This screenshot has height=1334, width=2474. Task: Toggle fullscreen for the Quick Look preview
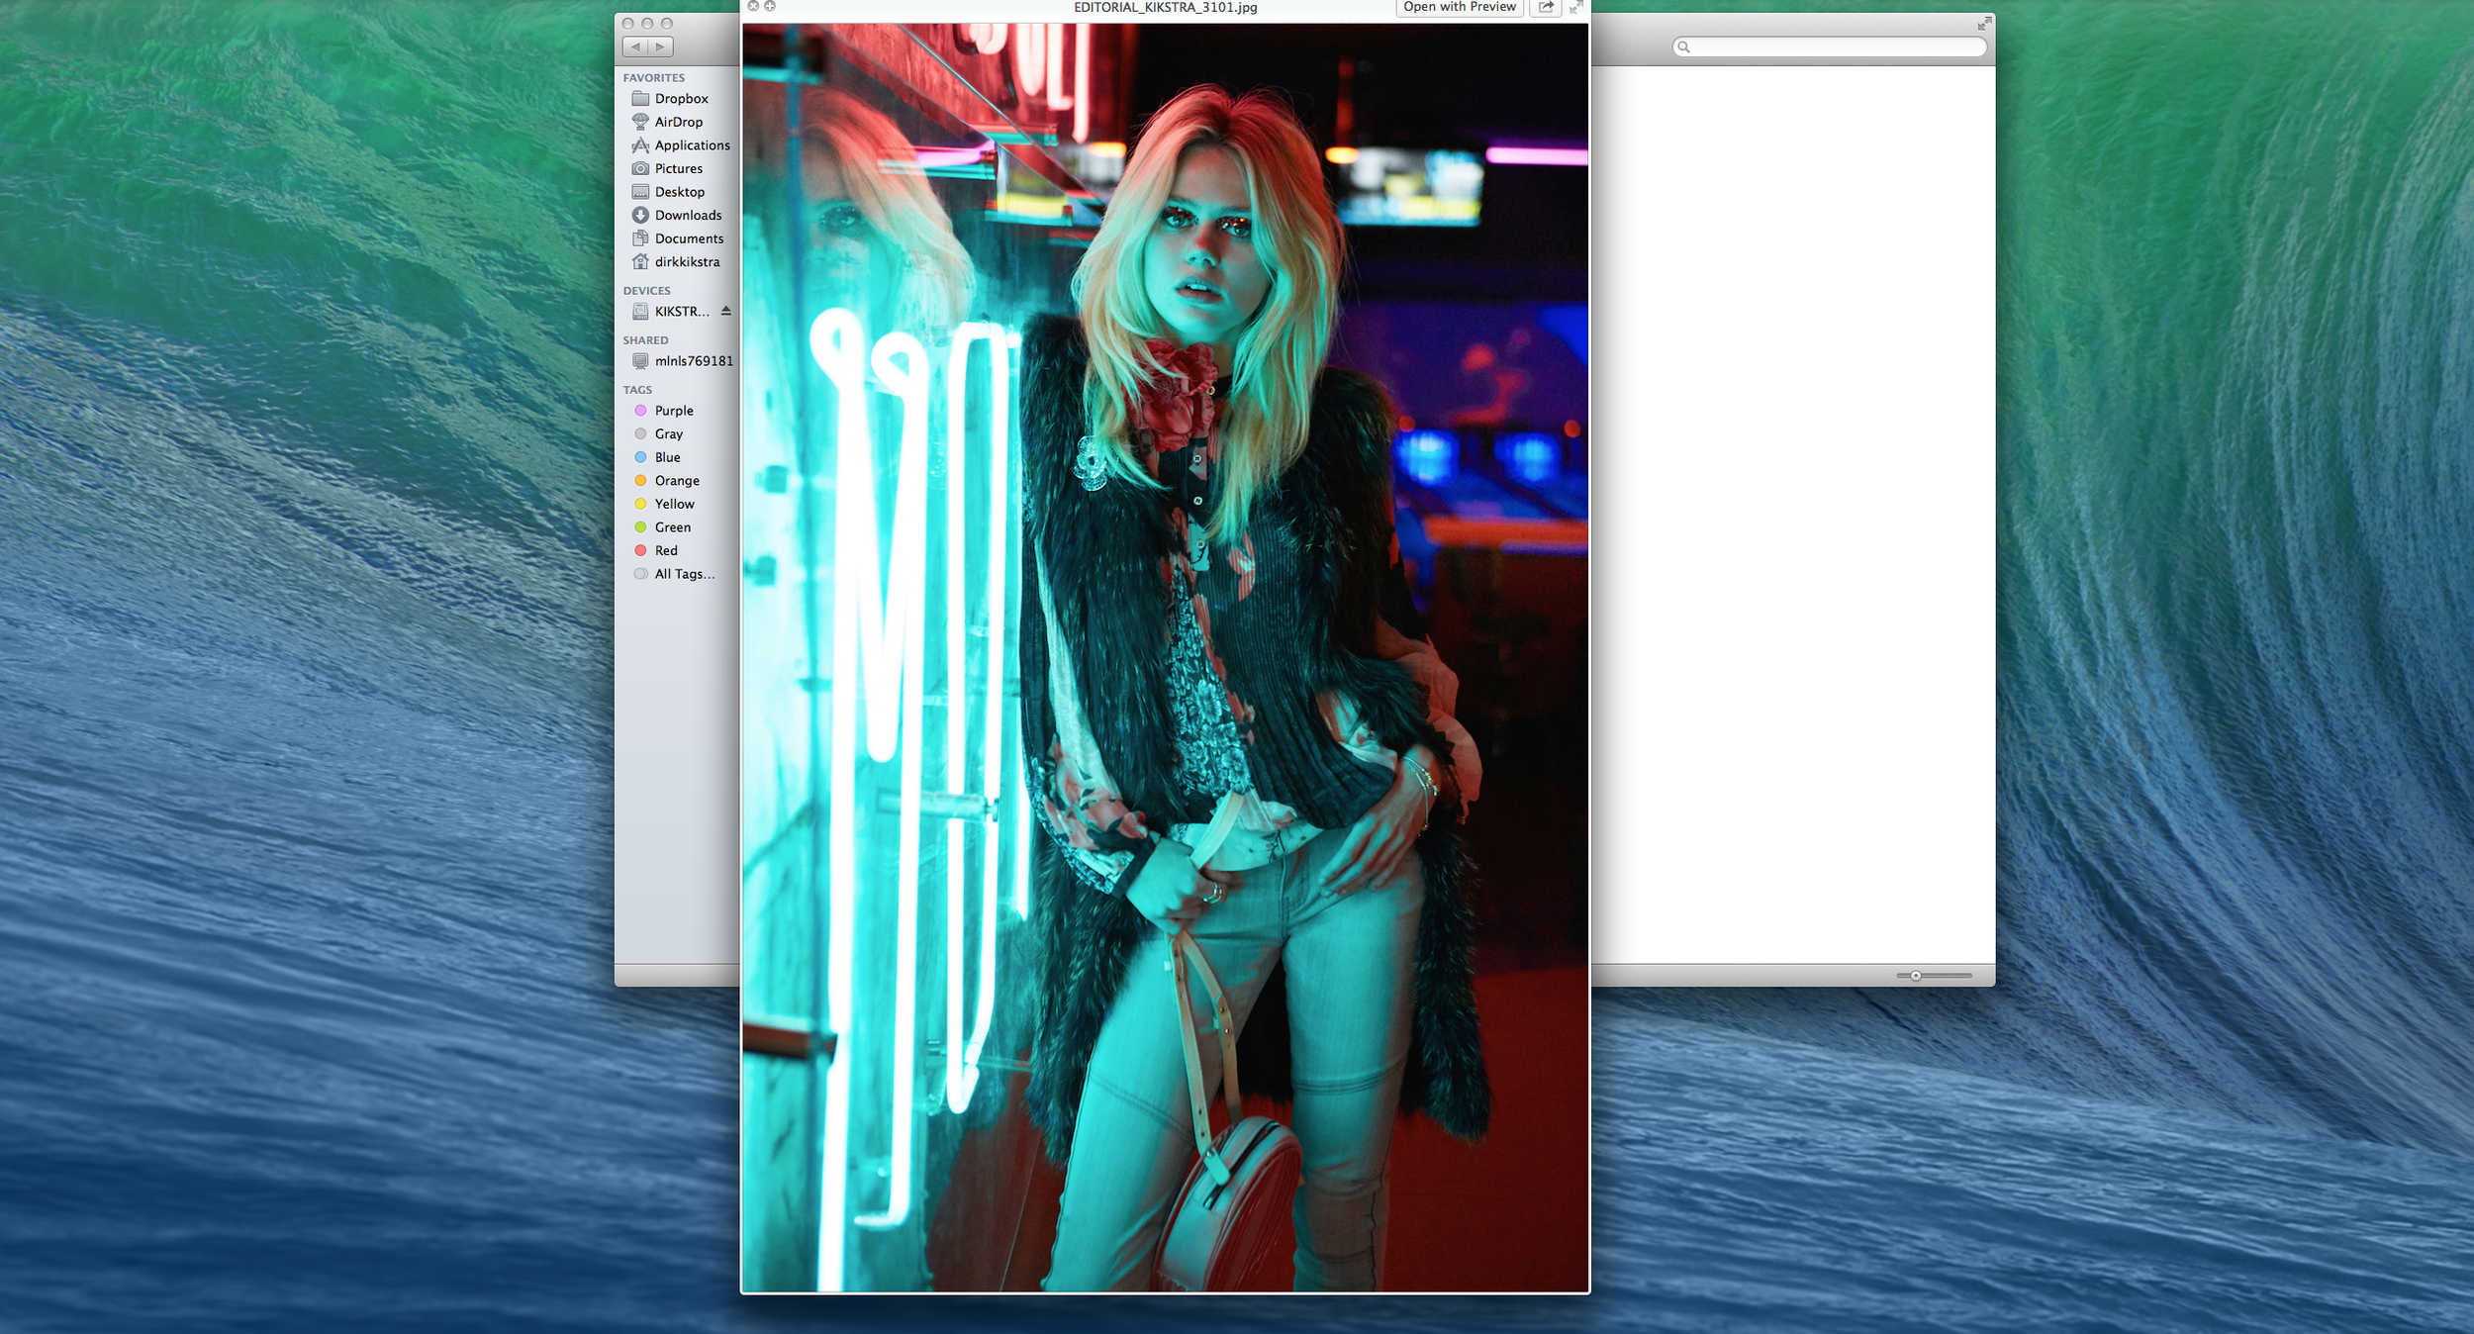point(1575,7)
